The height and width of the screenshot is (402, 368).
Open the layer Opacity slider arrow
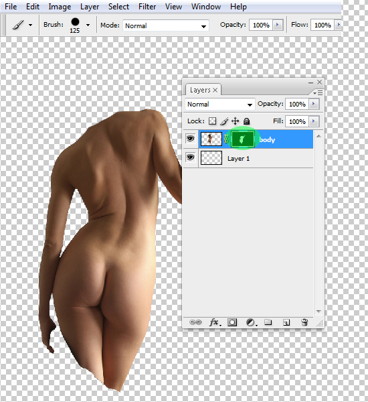[314, 104]
